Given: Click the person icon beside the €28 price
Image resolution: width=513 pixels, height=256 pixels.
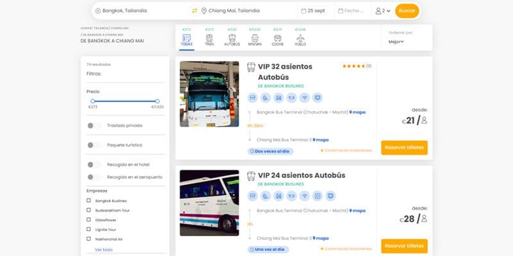Looking at the screenshot, I should tap(424, 218).
